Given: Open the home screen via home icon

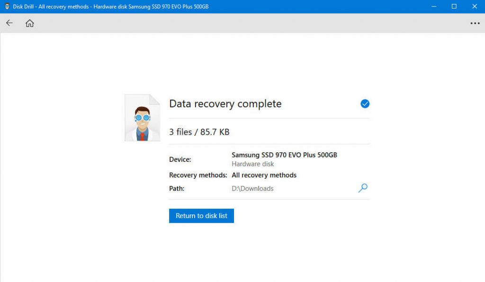Looking at the screenshot, I should [x=29, y=23].
